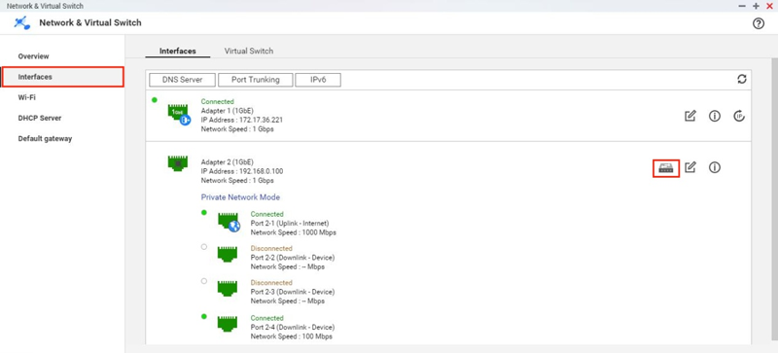778x353 pixels.
Task: Click Adapter 1 green network card icon
Action: pos(179,114)
